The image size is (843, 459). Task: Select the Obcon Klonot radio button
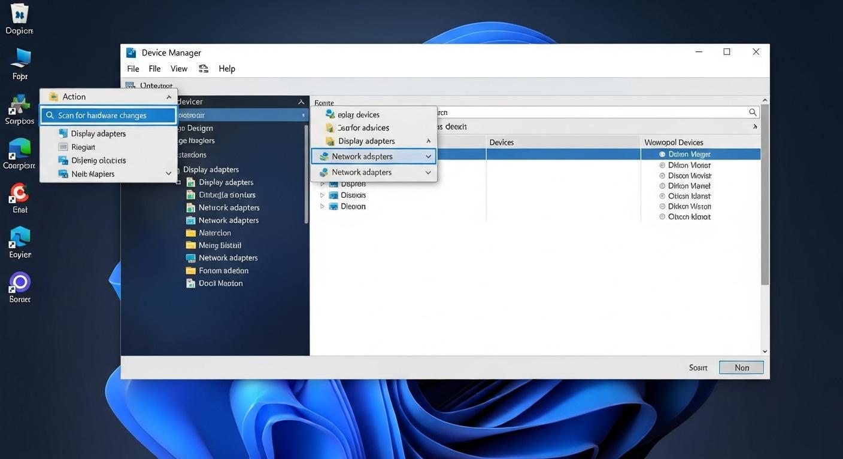pyautogui.click(x=662, y=216)
